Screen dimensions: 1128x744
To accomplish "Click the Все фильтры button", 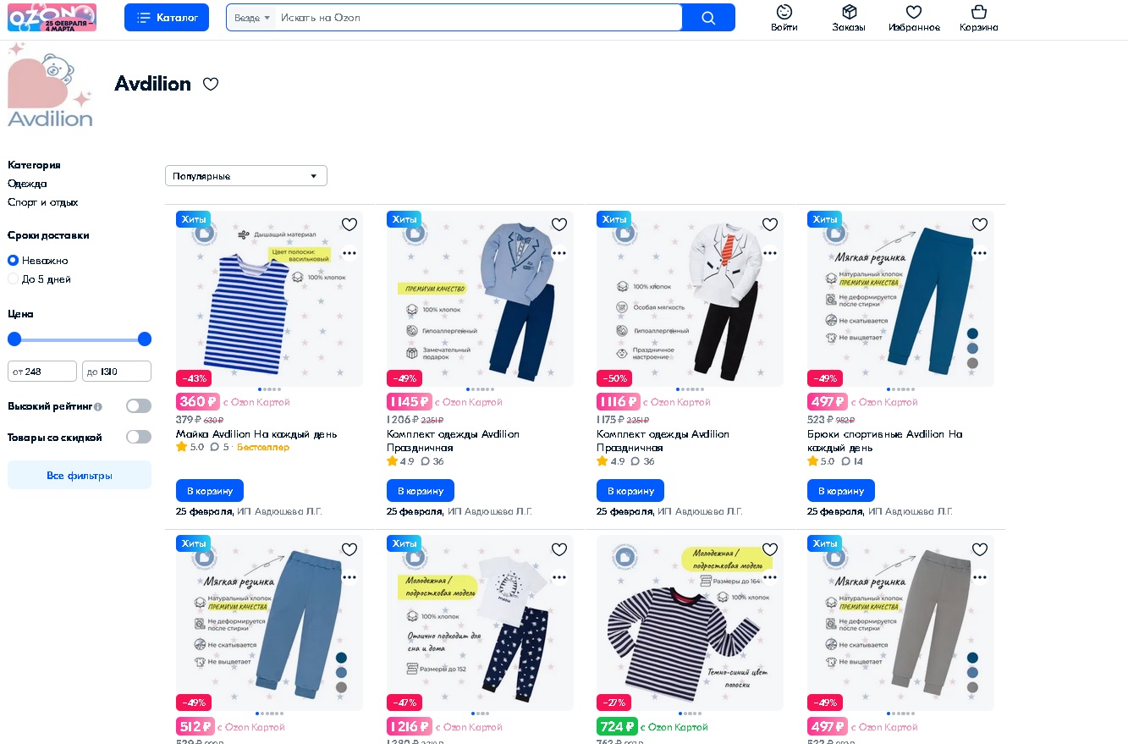I will 80,475.
